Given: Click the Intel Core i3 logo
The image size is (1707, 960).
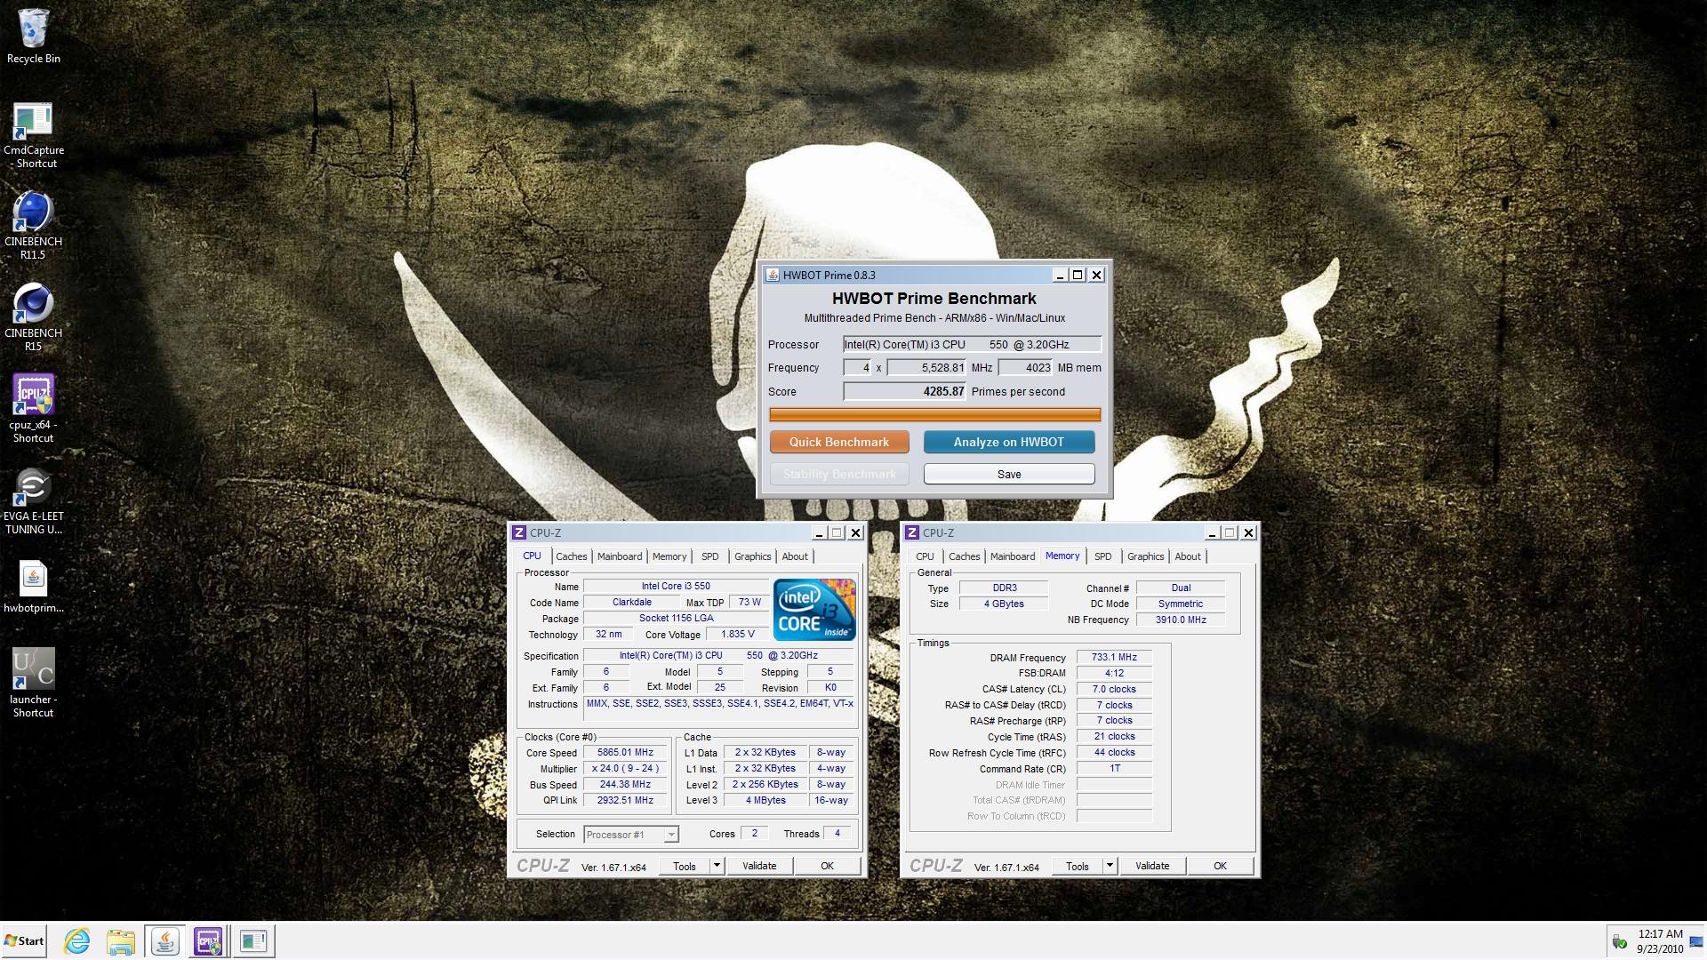Looking at the screenshot, I should click(x=814, y=610).
